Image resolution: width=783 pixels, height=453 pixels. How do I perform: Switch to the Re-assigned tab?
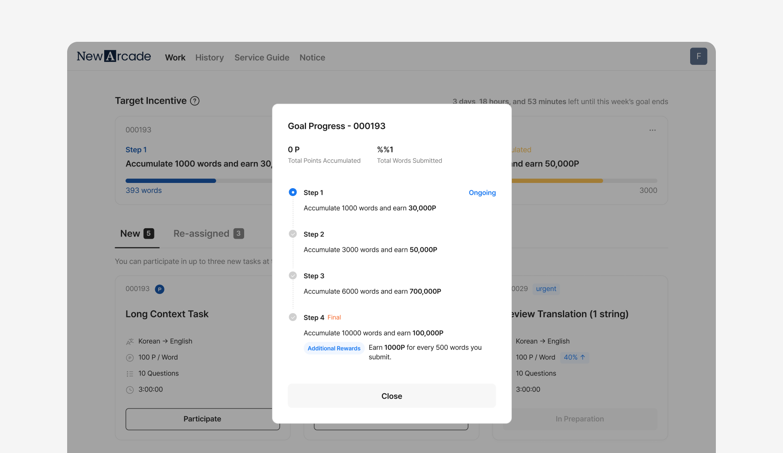(x=208, y=234)
